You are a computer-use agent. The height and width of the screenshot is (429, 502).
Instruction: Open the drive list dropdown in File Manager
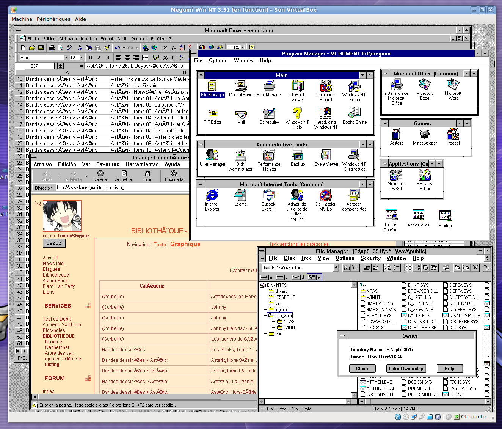[336, 267]
